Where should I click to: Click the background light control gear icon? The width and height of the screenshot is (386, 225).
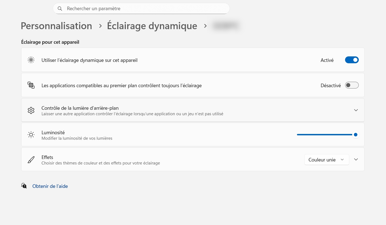click(x=31, y=110)
